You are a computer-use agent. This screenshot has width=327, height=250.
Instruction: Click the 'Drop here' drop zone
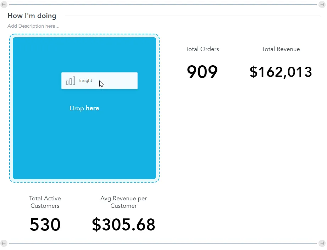[x=84, y=108]
